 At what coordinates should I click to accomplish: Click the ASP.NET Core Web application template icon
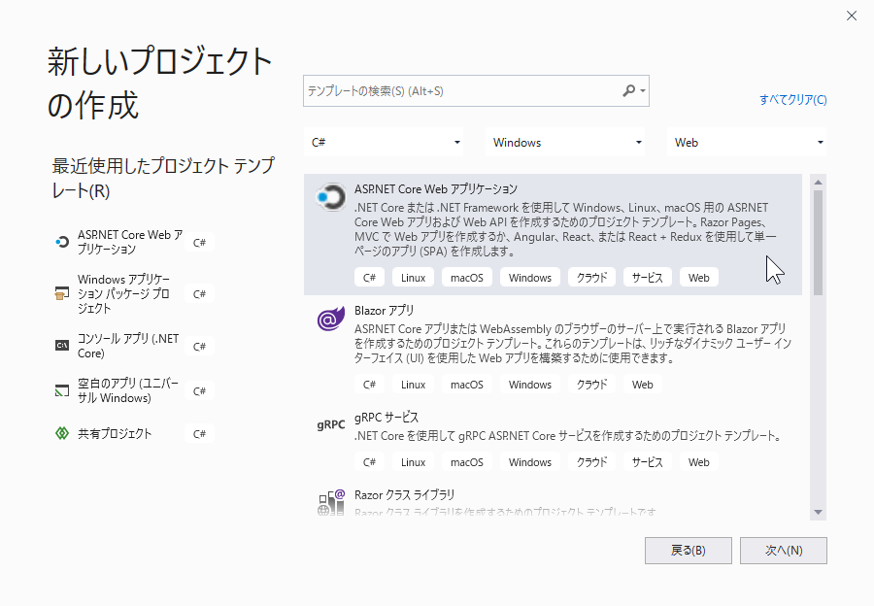331,197
